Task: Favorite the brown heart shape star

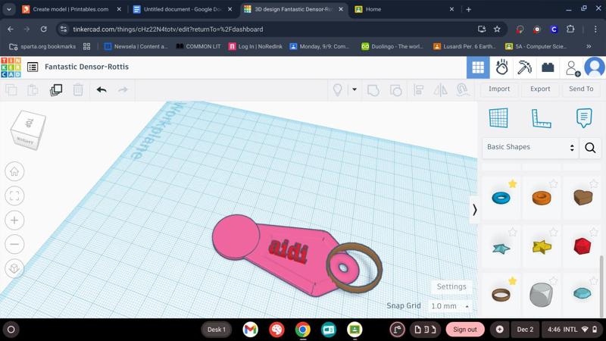Action: pyautogui.click(x=594, y=183)
